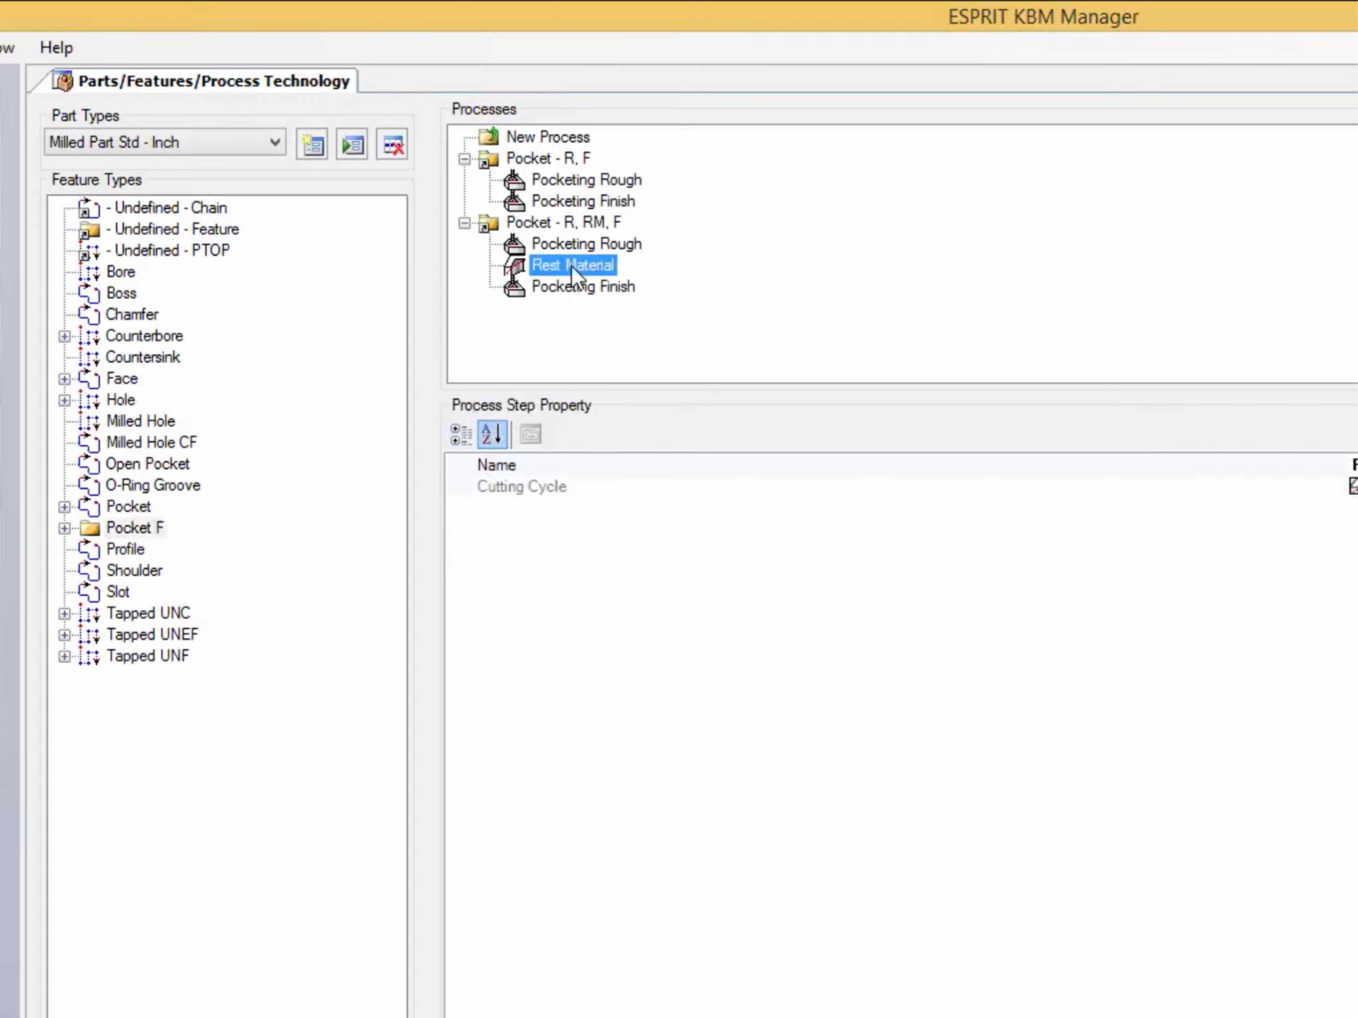
Task: Select the Pocketing Rough operation icon
Action: (515, 180)
